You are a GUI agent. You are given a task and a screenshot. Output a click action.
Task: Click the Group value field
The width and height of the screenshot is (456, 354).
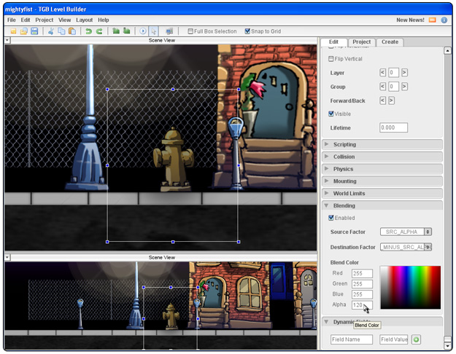[393, 87]
